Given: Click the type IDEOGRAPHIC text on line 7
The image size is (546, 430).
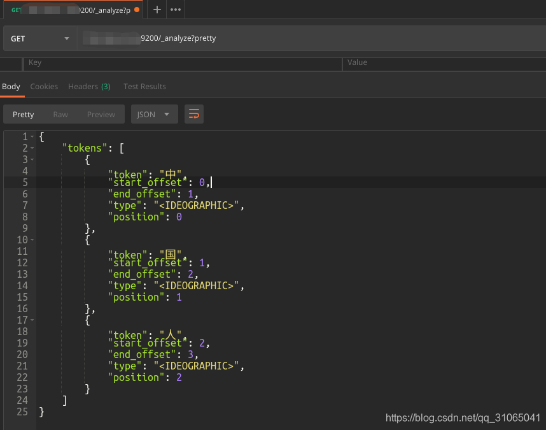Looking at the screenshot, I should tap(197, 205).
